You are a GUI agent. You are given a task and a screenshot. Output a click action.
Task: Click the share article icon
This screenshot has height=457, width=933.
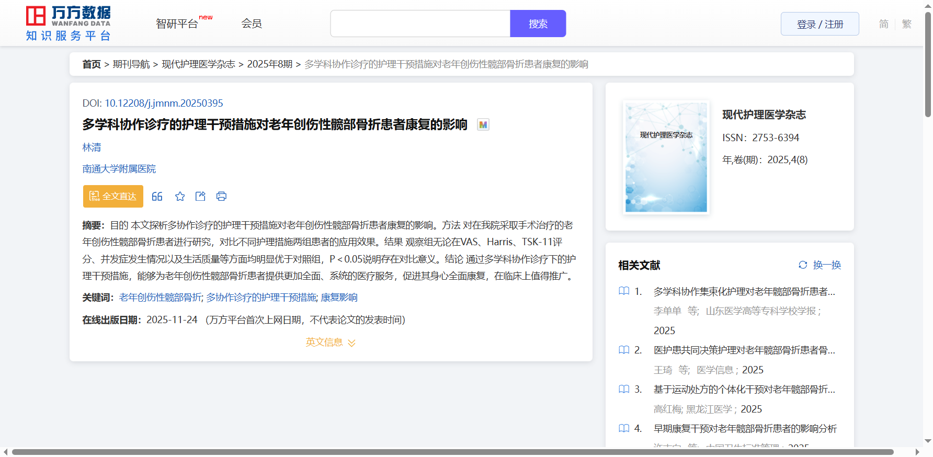(200, 196)
